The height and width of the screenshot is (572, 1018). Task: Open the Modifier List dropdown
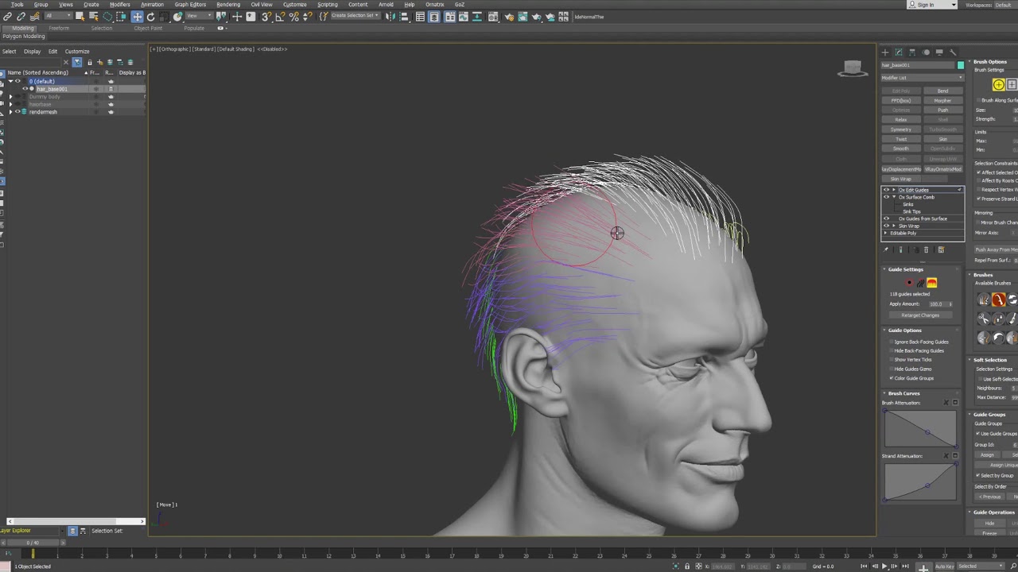[923, 78]
